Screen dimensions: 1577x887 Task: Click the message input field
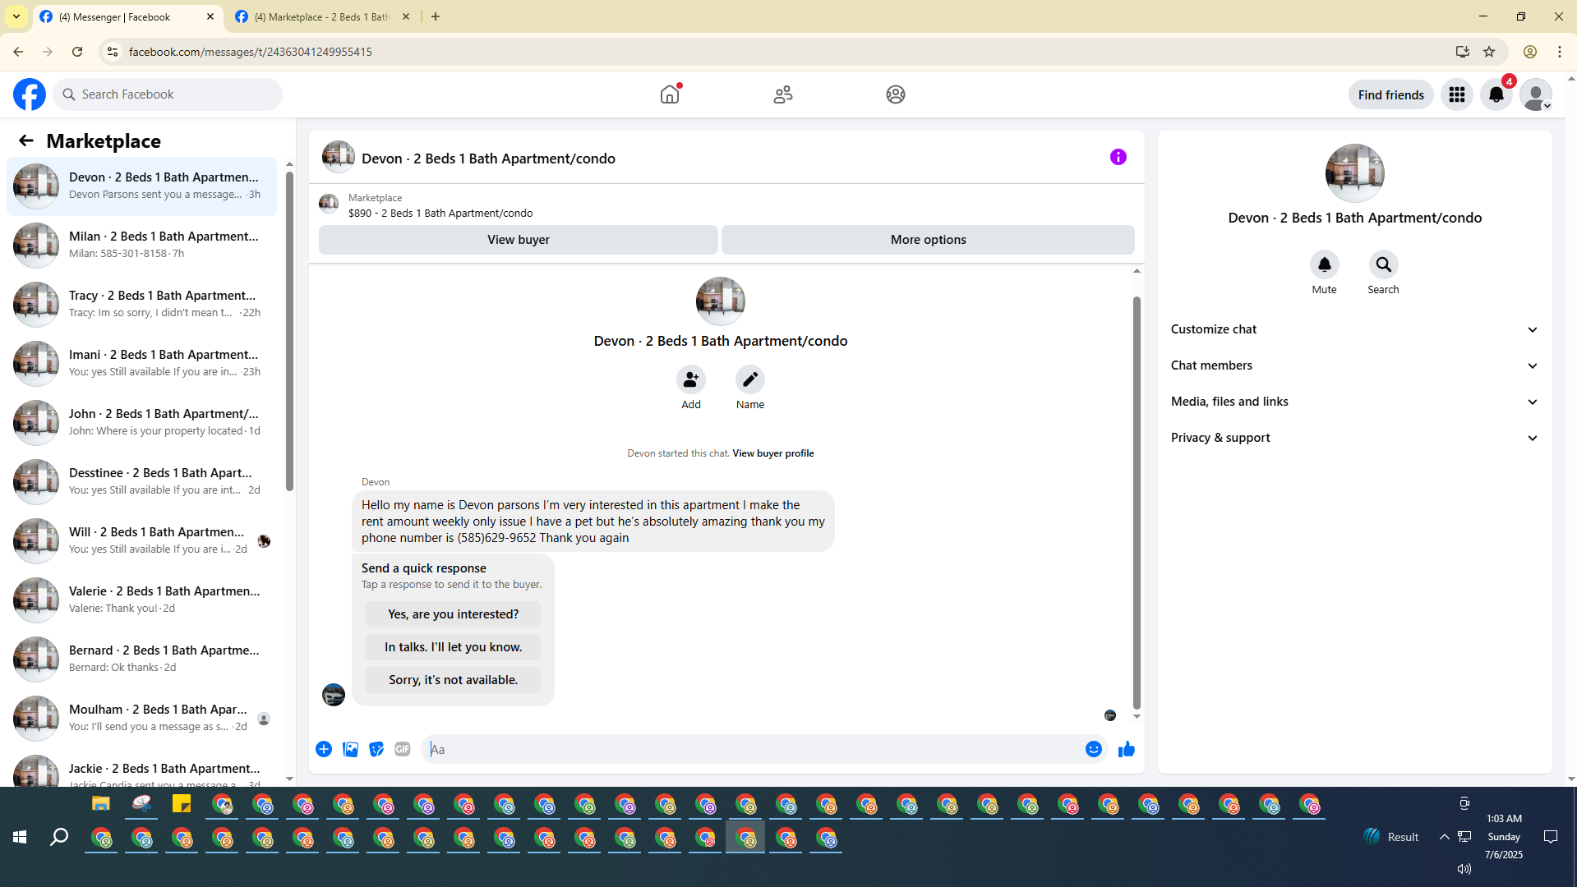pos(752,749)
